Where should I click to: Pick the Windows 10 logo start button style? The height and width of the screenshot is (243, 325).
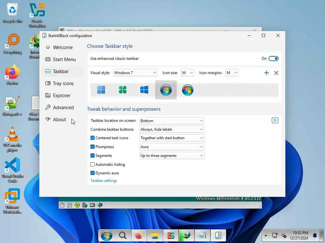tap(144, 90)
